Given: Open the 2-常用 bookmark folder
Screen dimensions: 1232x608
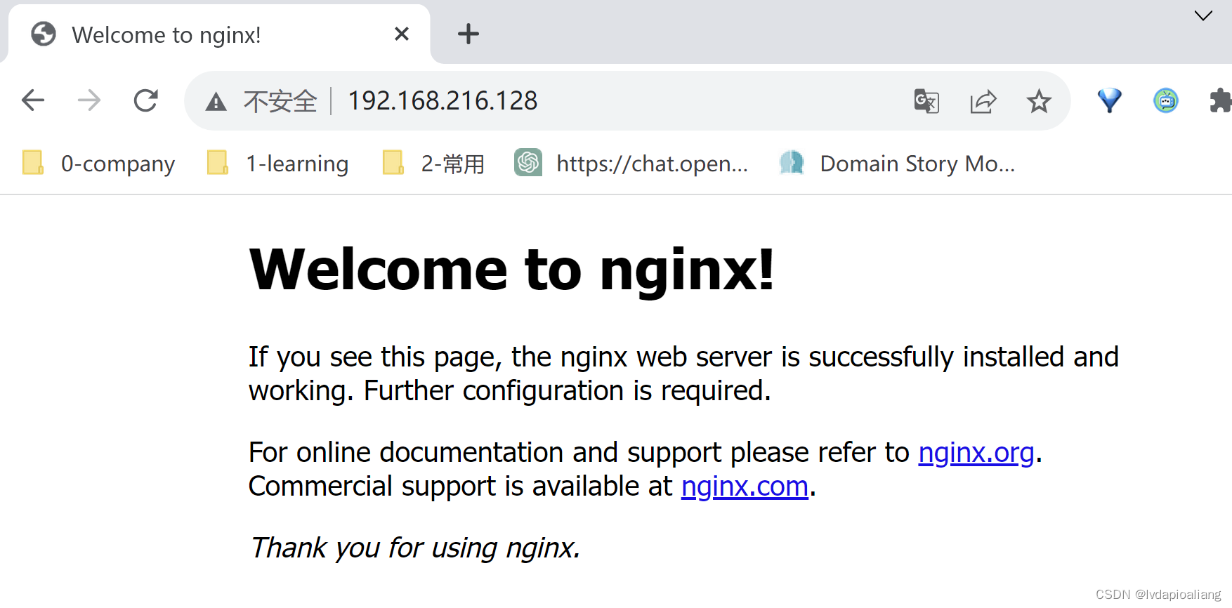Looking at the screenshot, I should [433, 163].
